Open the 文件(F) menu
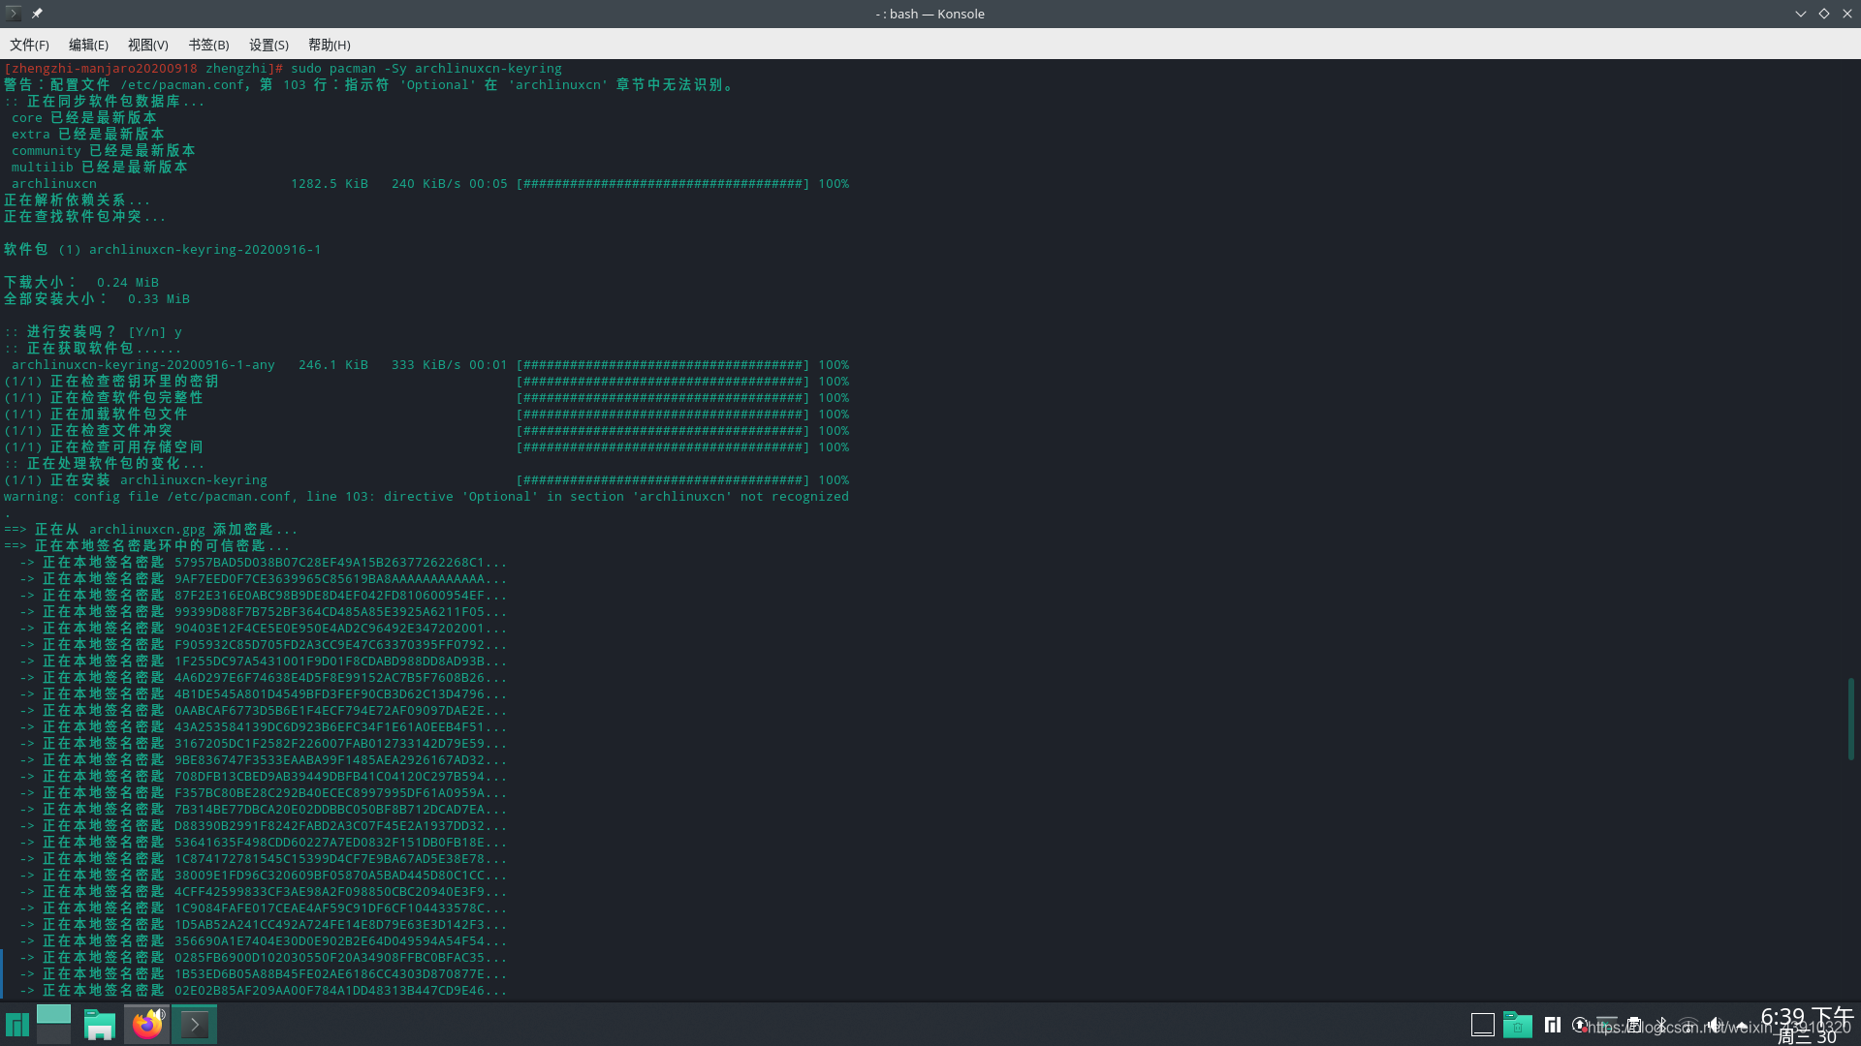Viewport: 1861px width, 1046px height. pyautogui.click(x=29, y=45)
